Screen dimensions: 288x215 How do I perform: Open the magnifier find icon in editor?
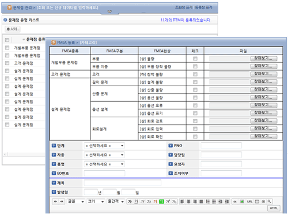[269, 201]
